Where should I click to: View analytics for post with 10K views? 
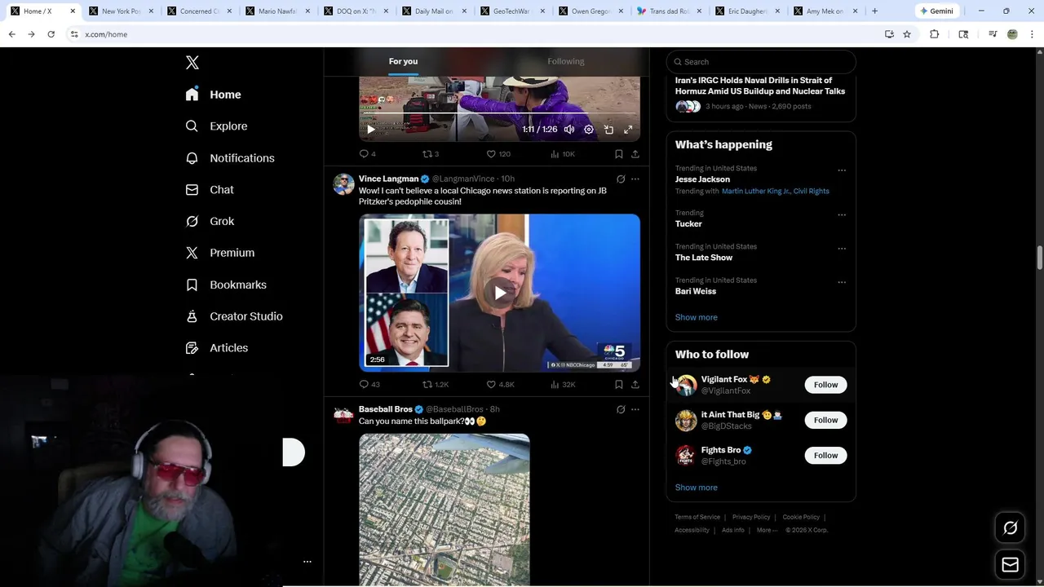[x=563, y=154]
